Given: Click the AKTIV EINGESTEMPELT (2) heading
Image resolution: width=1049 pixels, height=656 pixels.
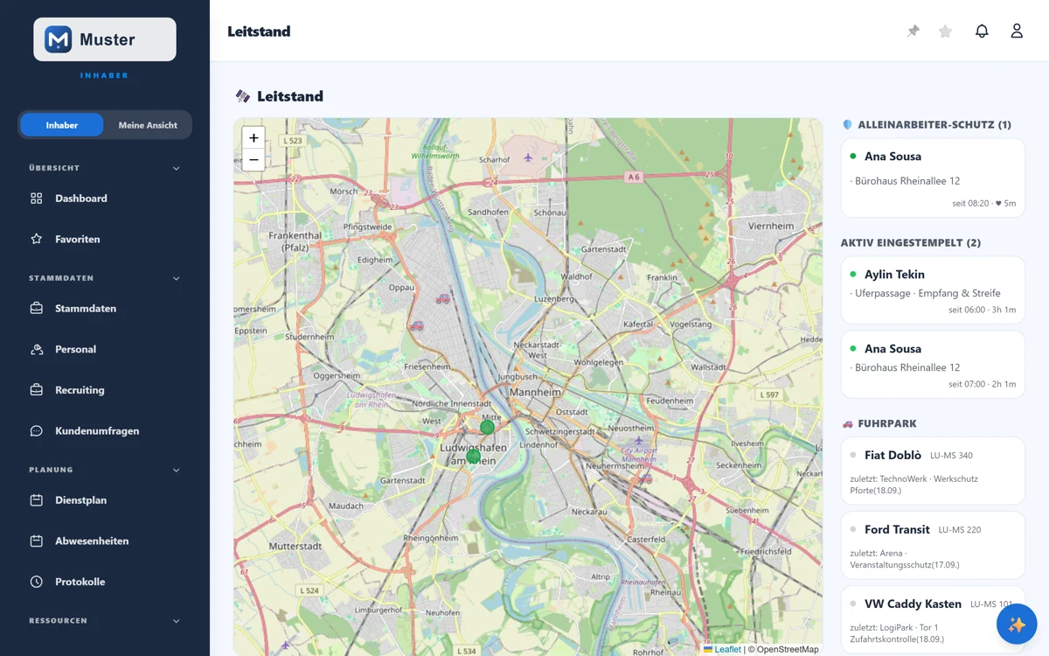Looking at the screenshot, I should point(911,242).
